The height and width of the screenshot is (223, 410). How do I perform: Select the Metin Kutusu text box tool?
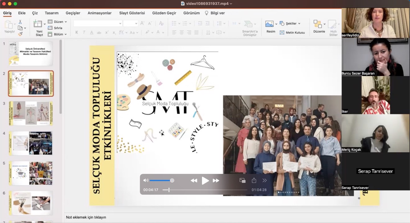292,33
